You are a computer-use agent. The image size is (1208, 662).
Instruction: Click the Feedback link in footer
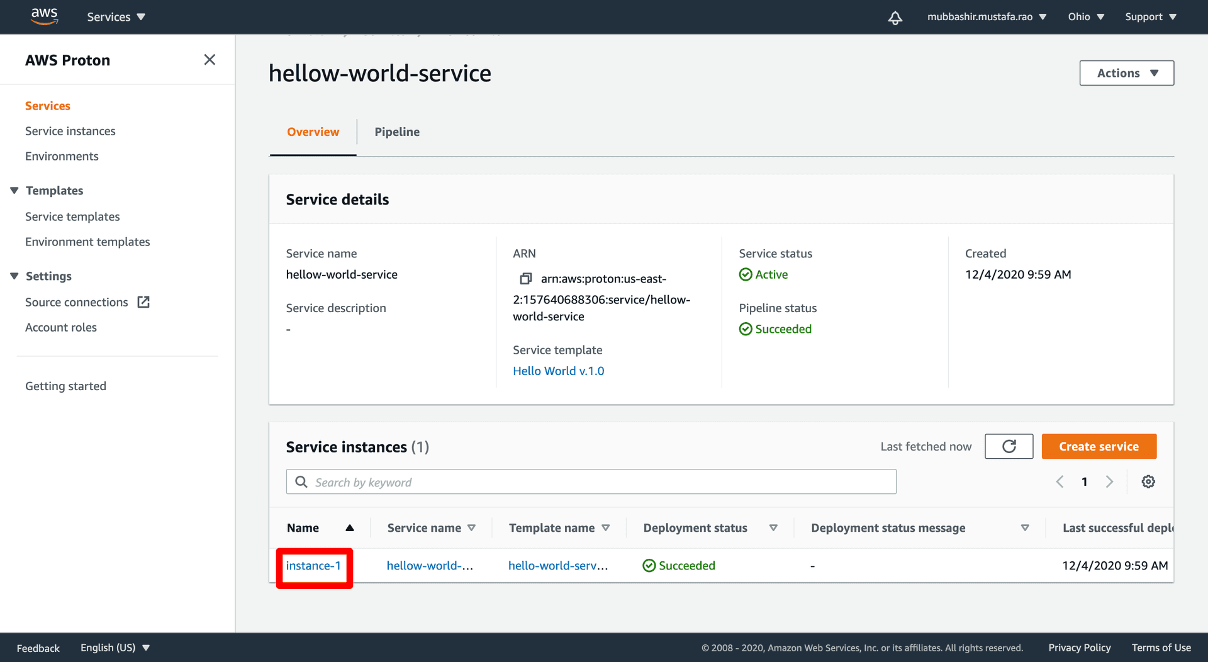coord(38,648)
